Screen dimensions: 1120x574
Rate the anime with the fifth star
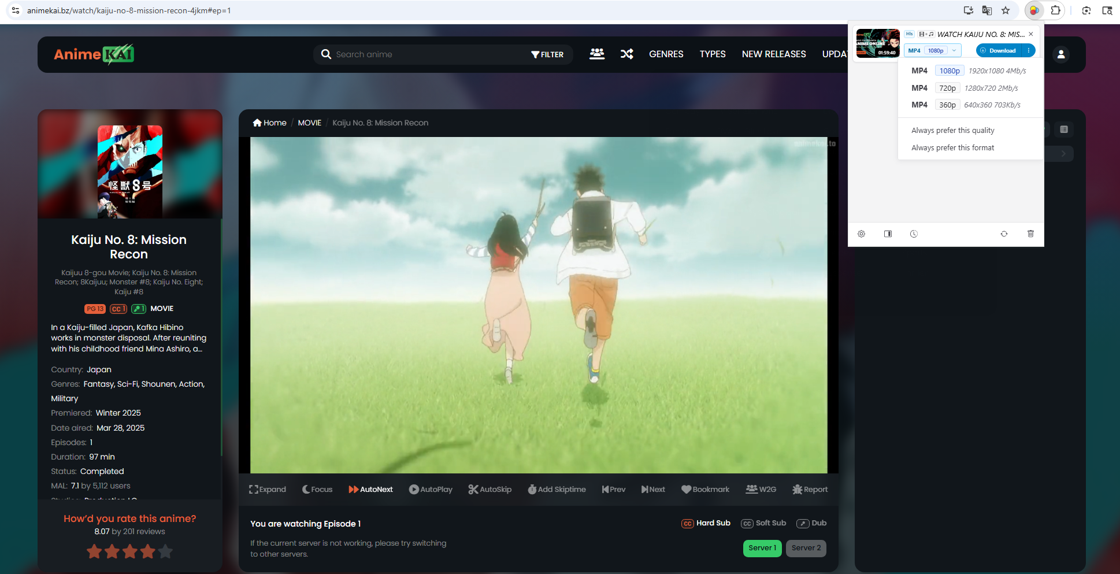click(165, 551)
